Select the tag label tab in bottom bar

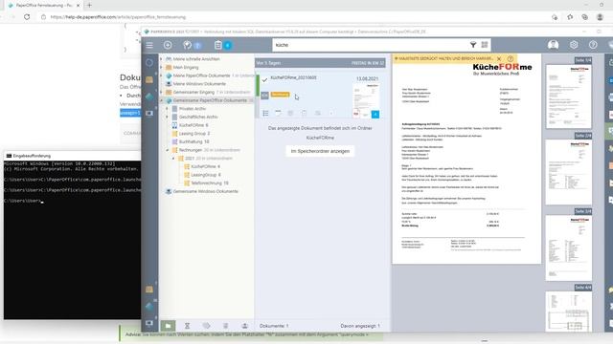(x=207, y=326)
